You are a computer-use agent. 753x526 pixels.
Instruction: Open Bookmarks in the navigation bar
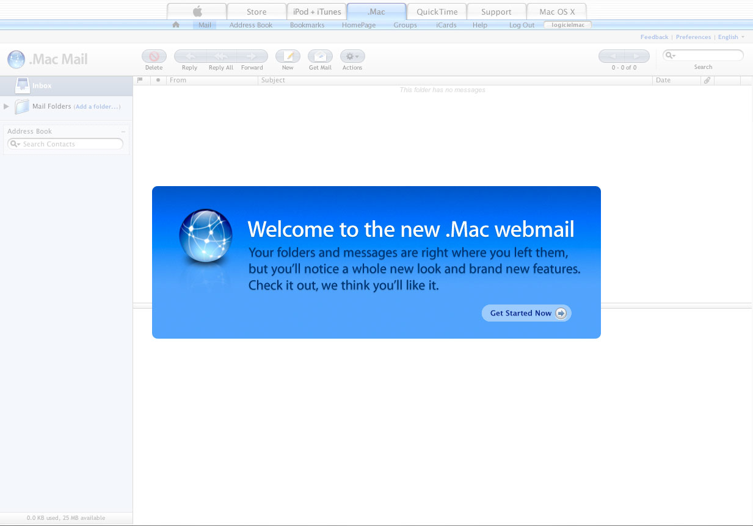tap(307, 25)
